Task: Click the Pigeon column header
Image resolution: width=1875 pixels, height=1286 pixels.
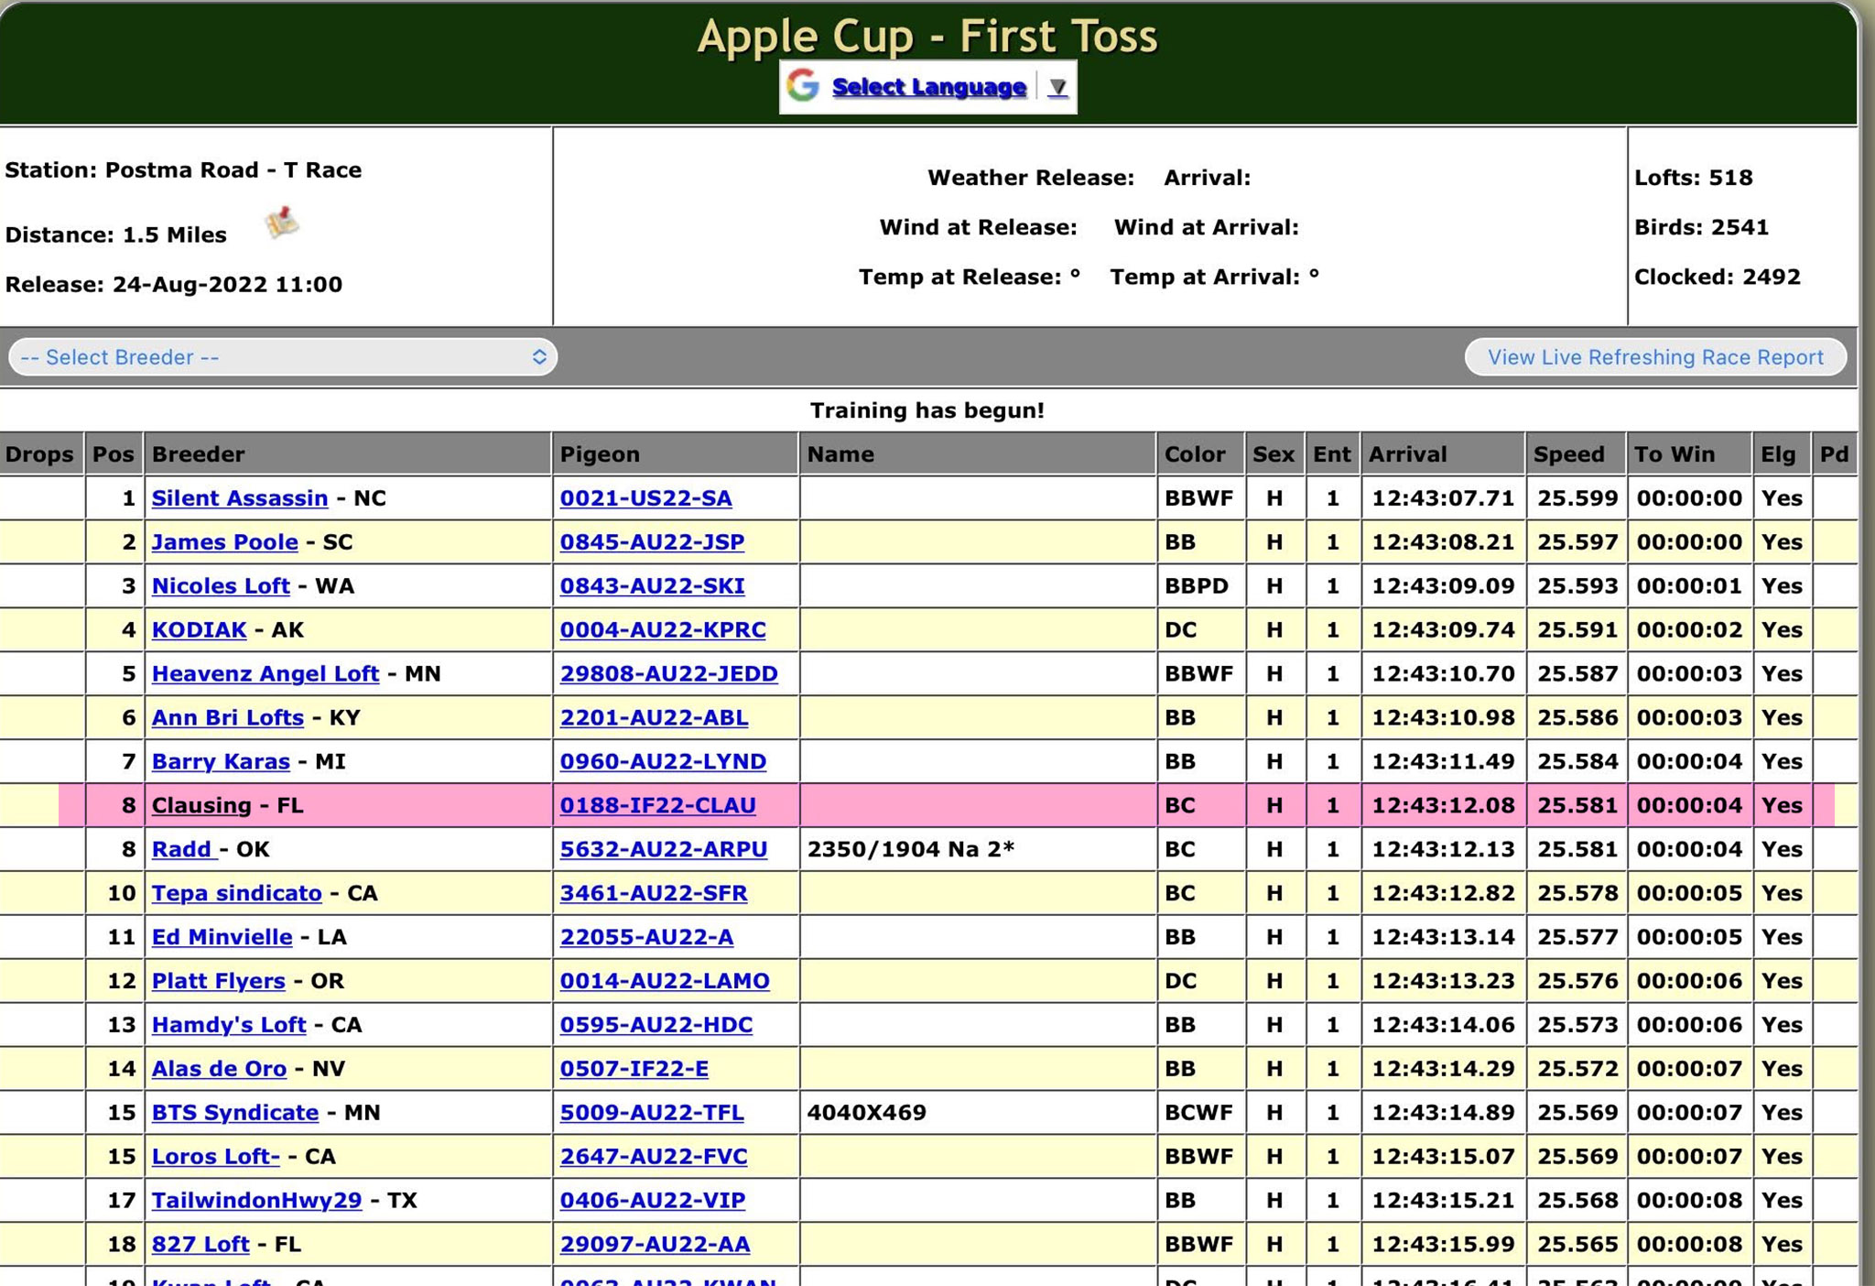Action: pos(676,454)
